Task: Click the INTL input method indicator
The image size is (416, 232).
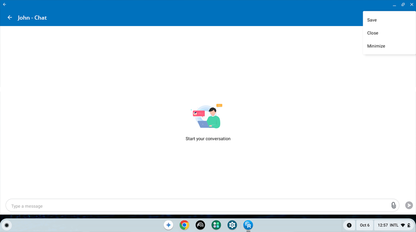Action: pyautogui.click(x=394, y=225)
